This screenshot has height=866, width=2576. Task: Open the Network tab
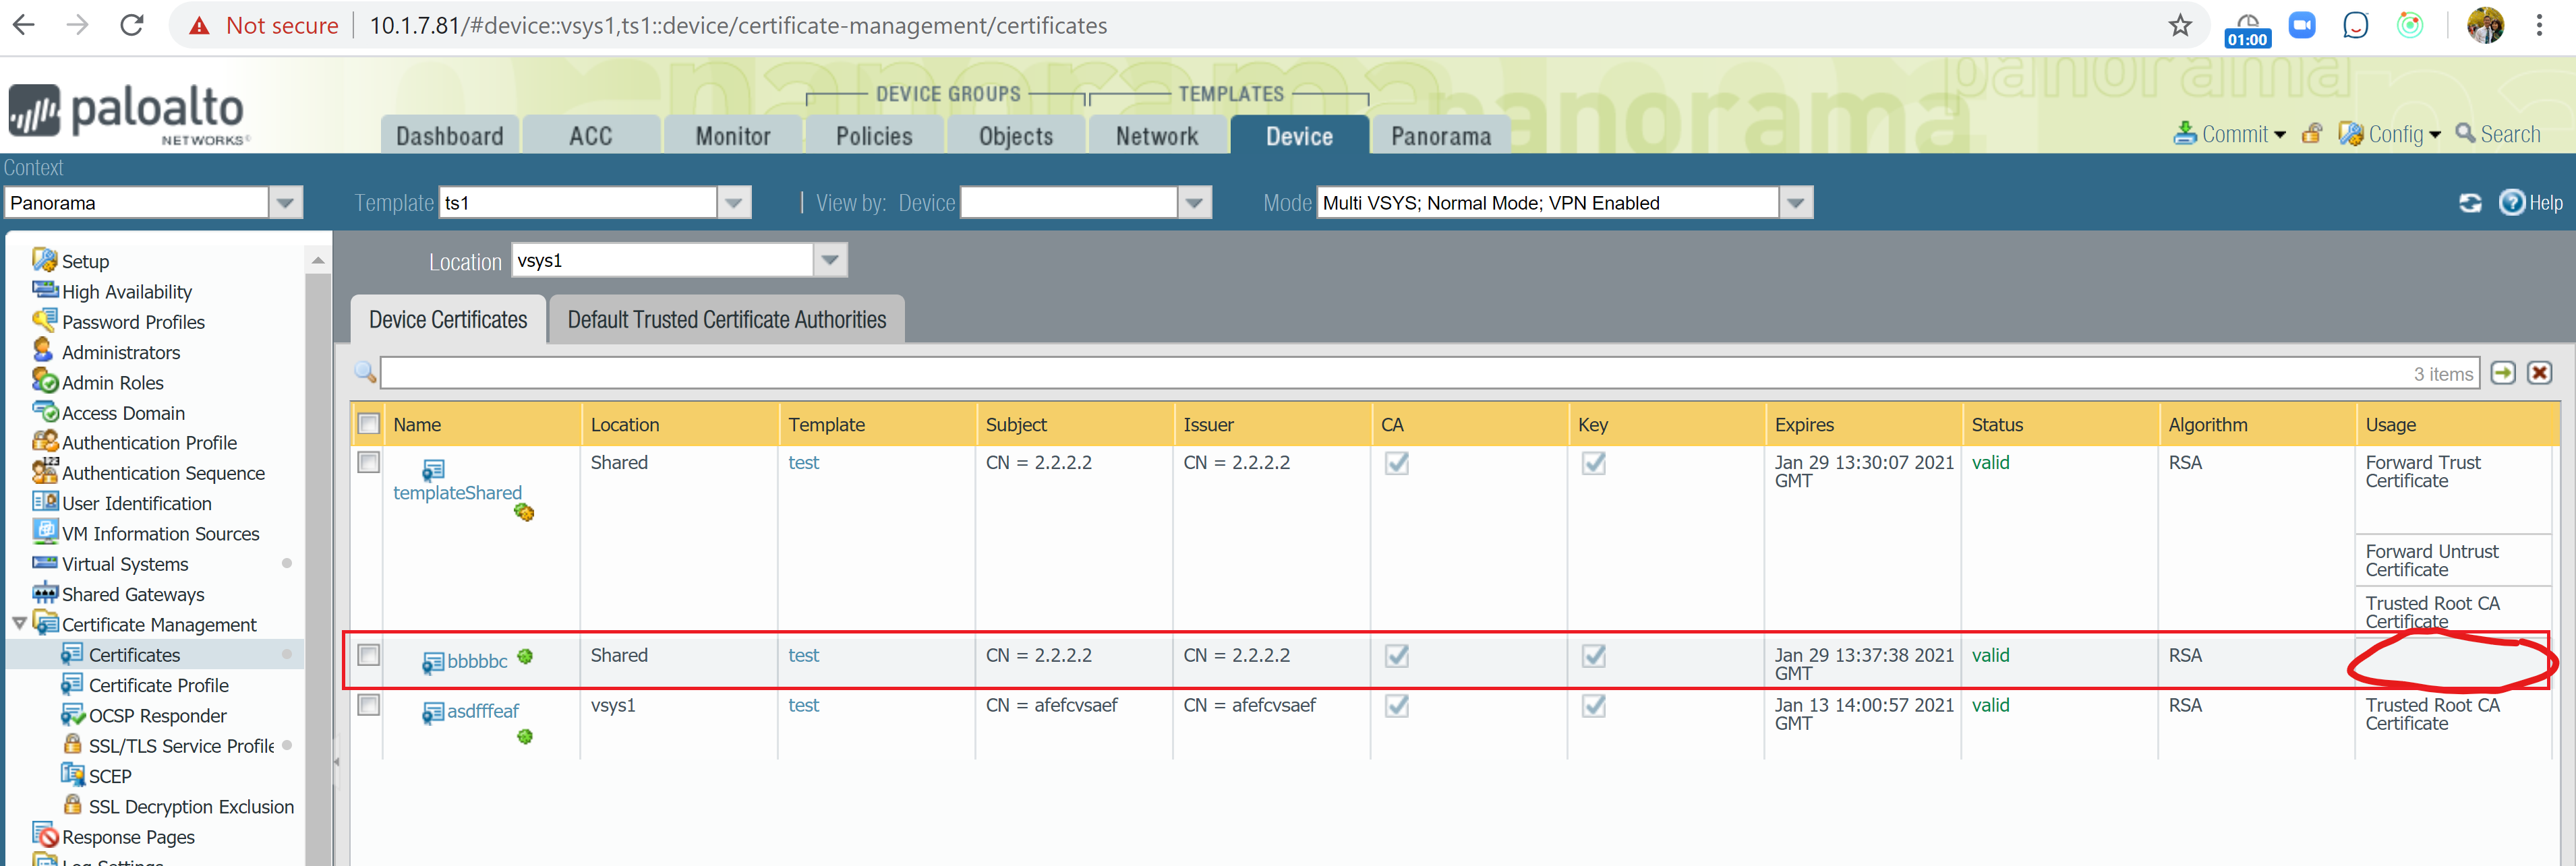[x=1157, y=134]
